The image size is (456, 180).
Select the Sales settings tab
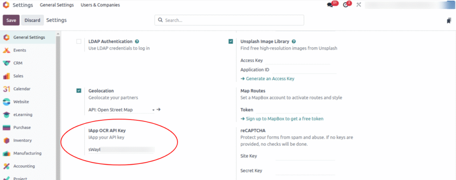click(28, 76)
